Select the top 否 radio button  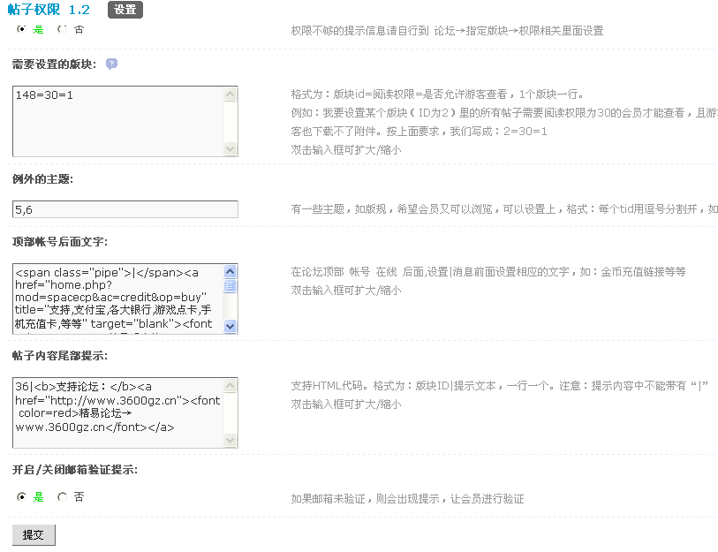[x=63, y=29]
